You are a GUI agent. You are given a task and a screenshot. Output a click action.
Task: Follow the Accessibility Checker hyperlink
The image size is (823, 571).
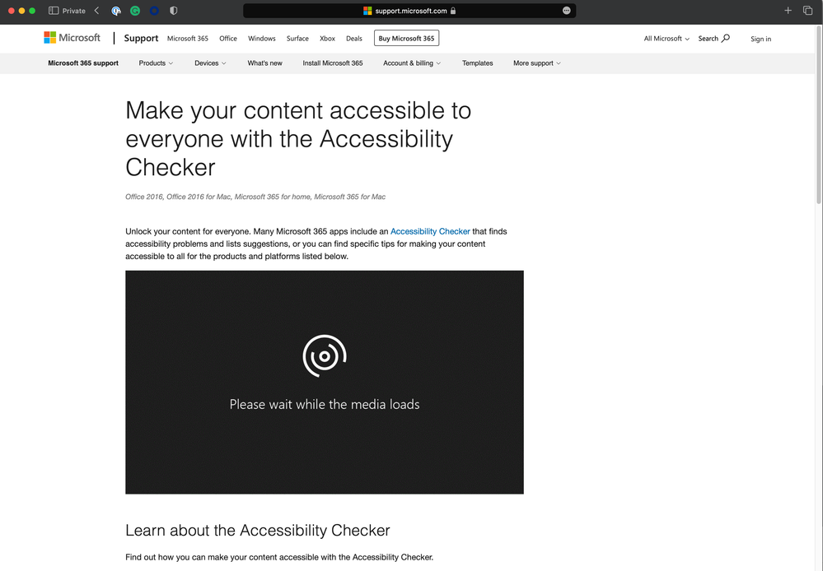[x=430, y=231]
